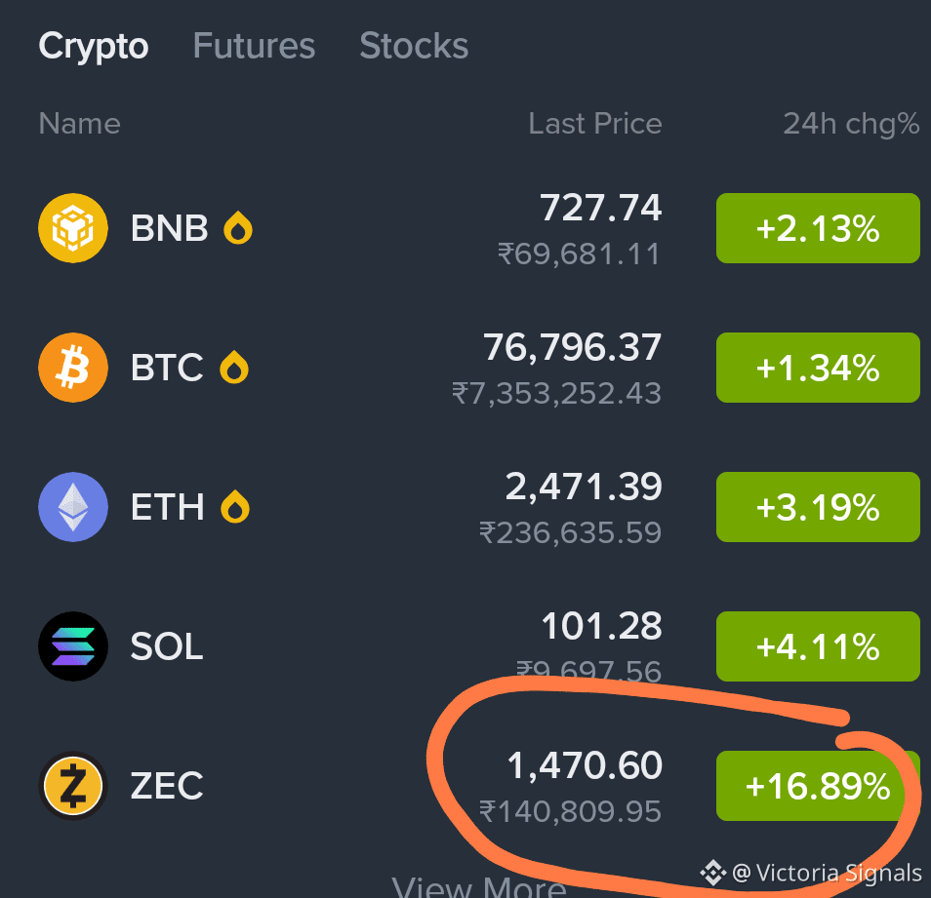Click the +3.19% change badge for ETH

point(818,507)
